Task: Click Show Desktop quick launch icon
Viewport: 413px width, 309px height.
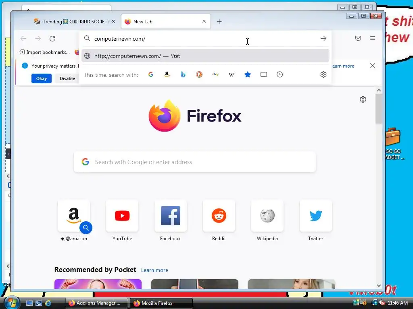Action: click(x=29, y=303)
